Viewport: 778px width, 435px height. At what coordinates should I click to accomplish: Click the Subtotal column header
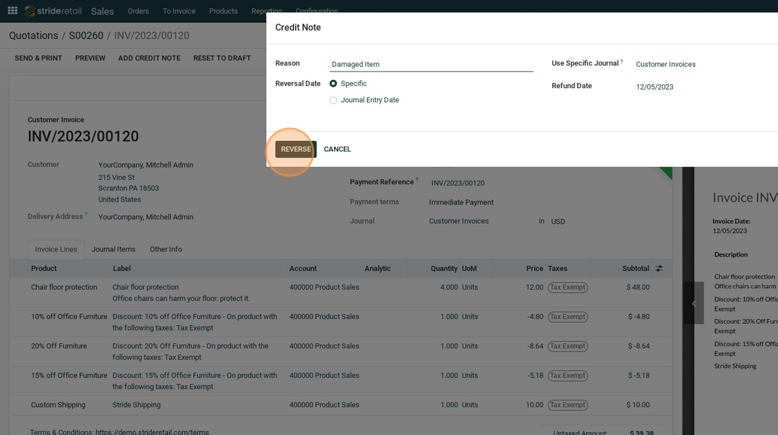(636, 268)
